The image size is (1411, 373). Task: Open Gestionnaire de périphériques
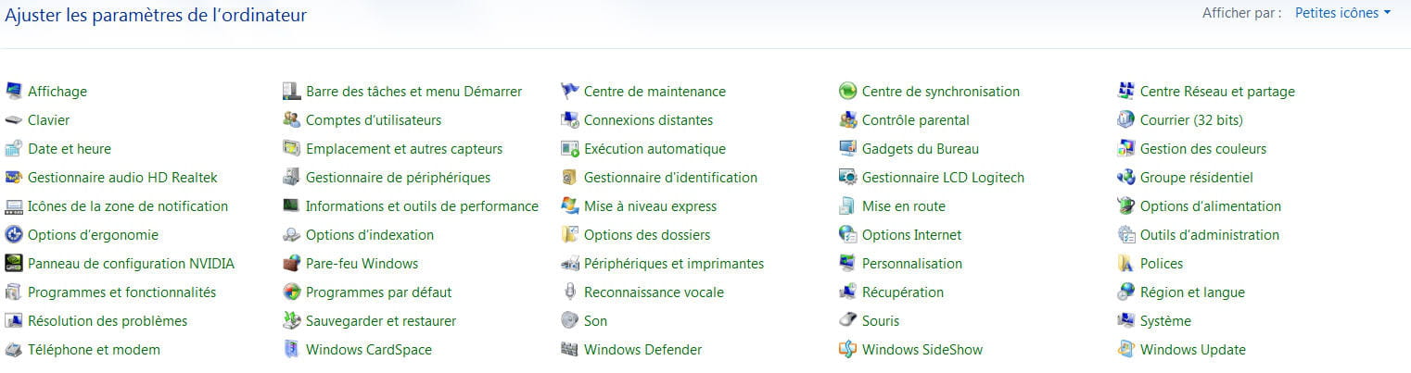[x=398, y=178]
